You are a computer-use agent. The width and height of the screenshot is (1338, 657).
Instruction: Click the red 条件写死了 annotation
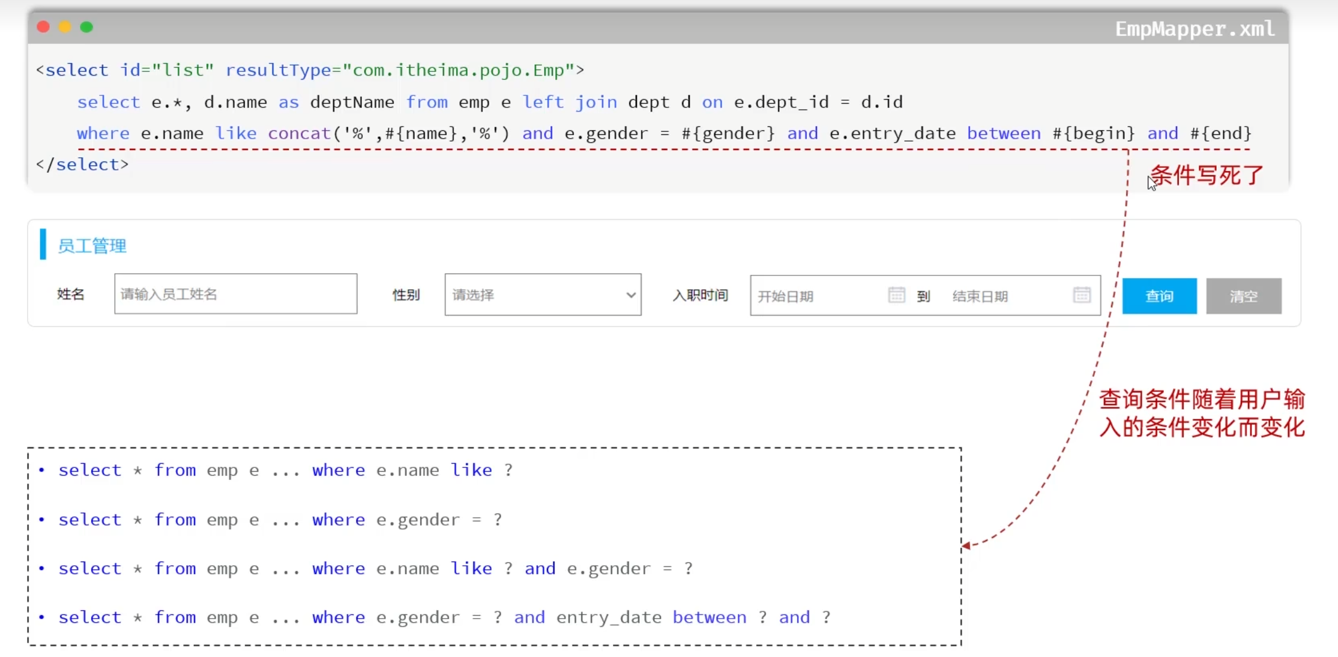click(x=1207, y=175)
